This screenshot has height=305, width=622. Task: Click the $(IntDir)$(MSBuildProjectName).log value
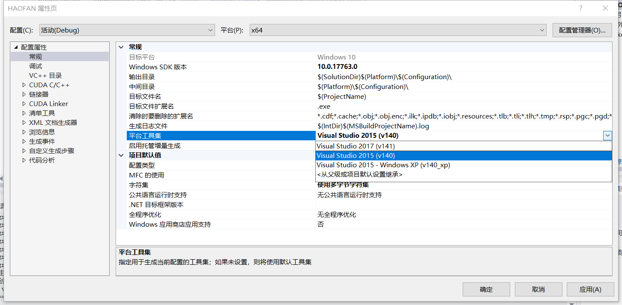(x=373, y=126)
